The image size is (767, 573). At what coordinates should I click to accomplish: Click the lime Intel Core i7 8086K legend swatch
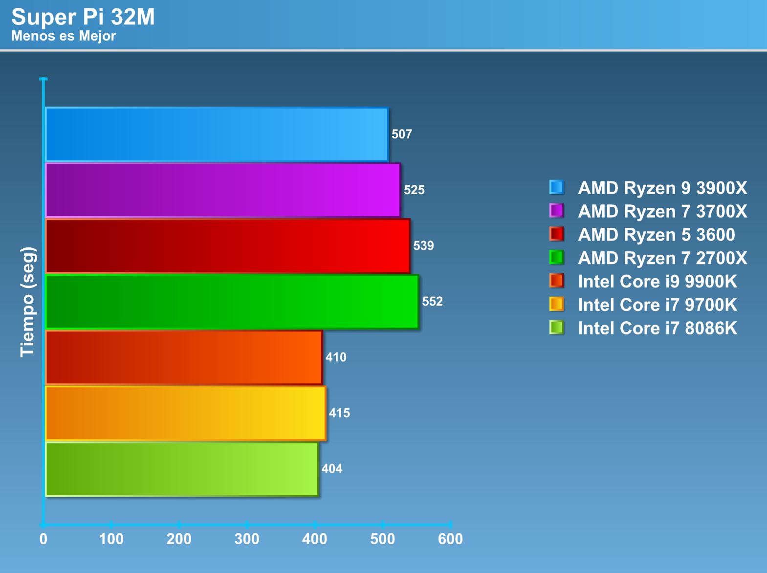(x=556, y=328)
